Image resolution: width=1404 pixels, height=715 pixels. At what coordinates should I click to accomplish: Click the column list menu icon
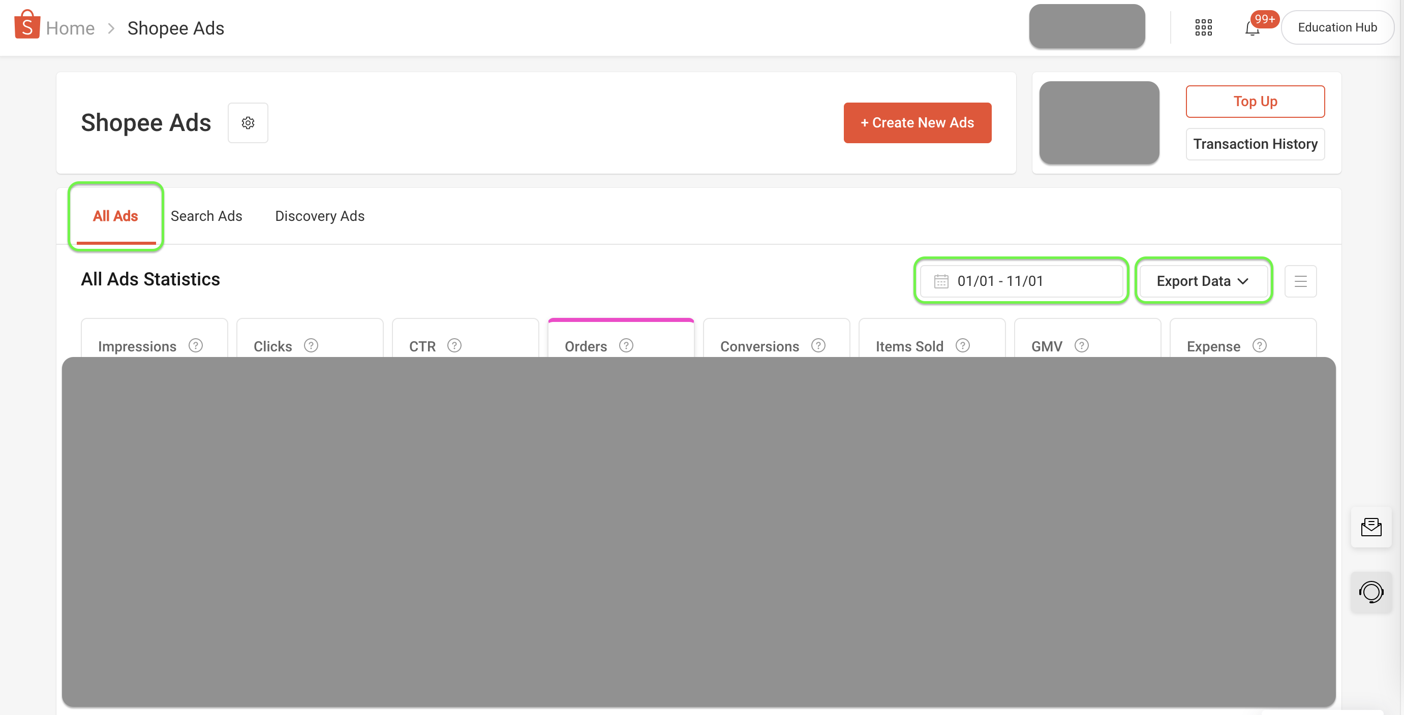tap(1300, 281)
